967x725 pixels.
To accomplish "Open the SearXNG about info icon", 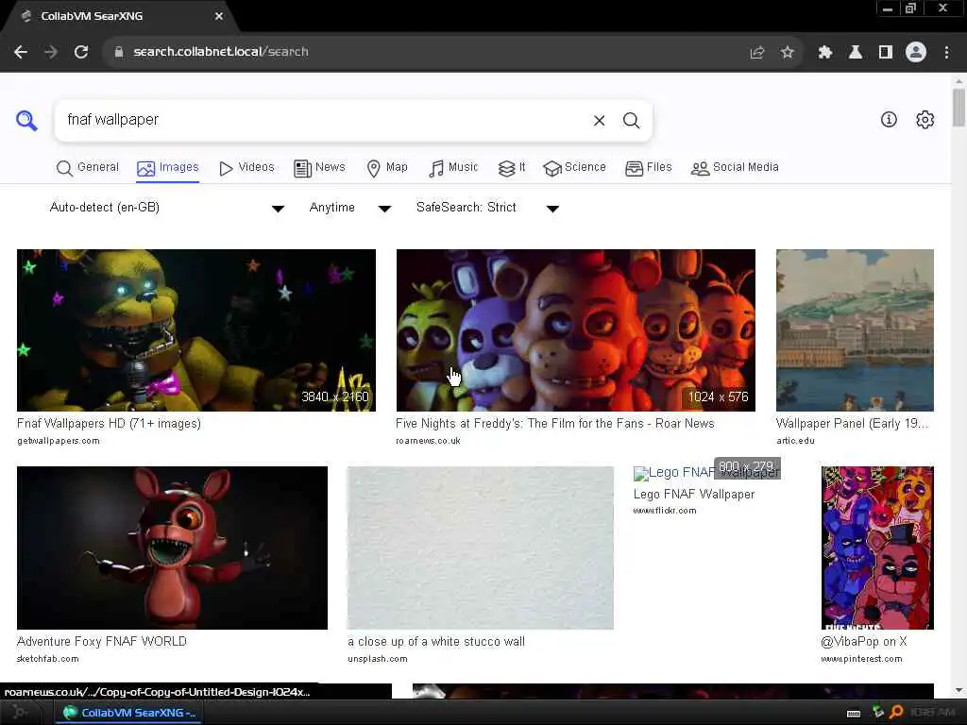I will coord(889,120).
